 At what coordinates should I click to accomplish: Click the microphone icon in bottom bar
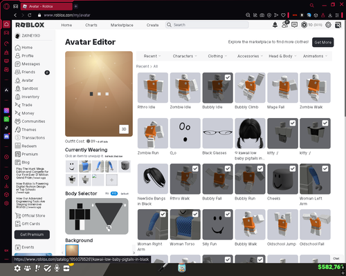pyautogui.click(x=57, y=268)
